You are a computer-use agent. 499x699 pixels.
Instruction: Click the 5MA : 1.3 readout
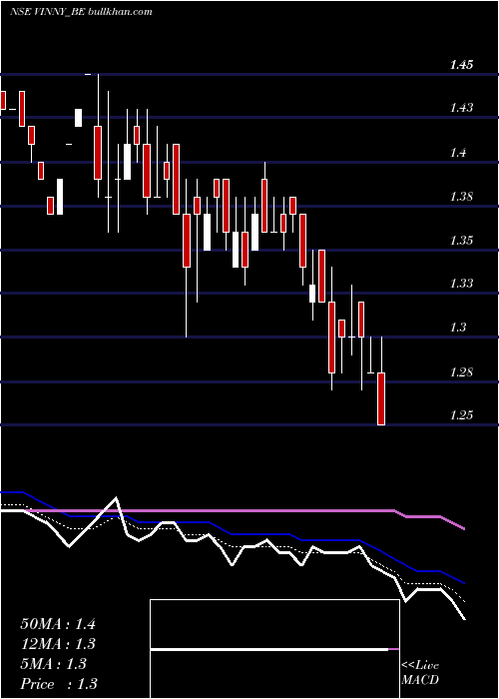coord(54,664)
